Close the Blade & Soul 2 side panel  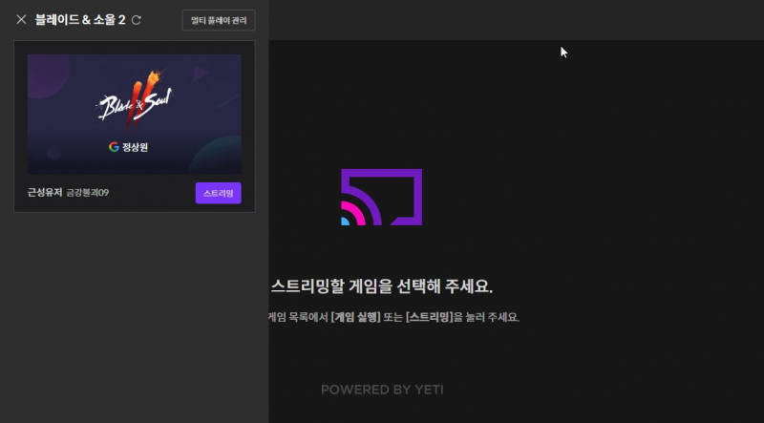coord(21,19)
